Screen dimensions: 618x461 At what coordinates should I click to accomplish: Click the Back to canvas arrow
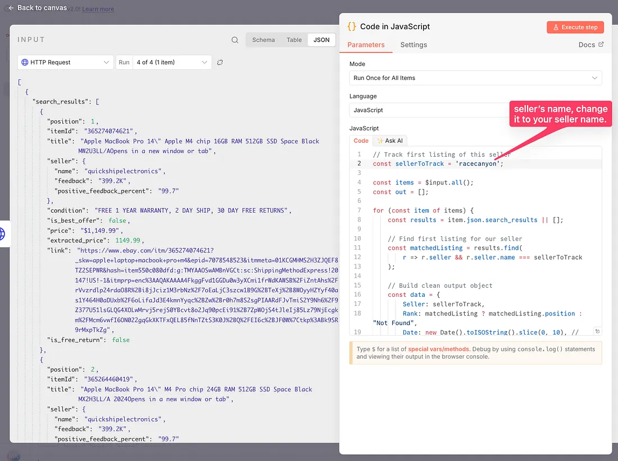(11, 8)
